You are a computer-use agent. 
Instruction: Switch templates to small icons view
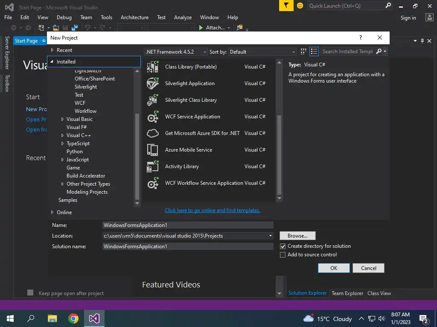tap(303, 52)
